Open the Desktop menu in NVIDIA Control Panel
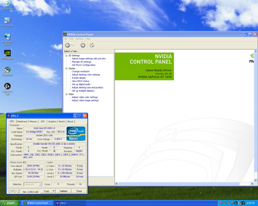The height and width of the screenshot is (206, 258). coord(79,39)
